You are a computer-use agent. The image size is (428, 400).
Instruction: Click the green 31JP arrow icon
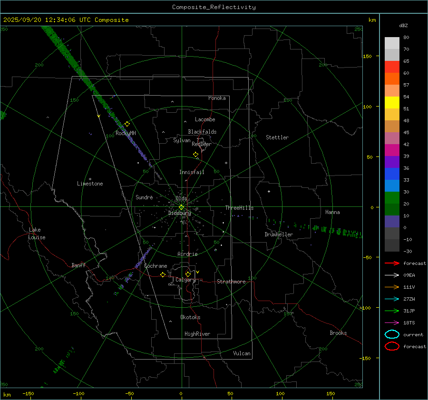[392, 311]
